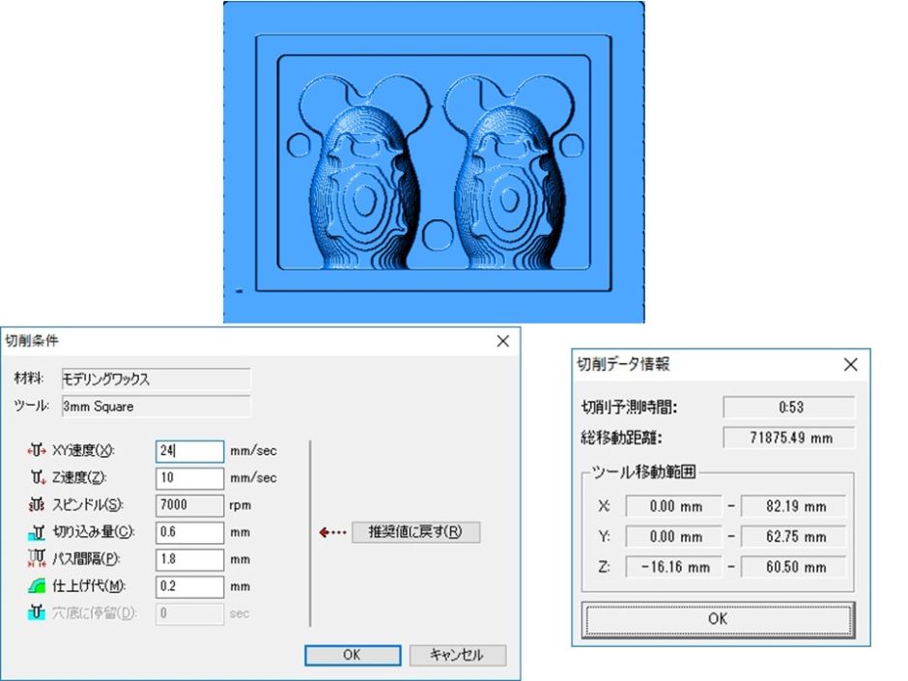Close the 切削条件 dialog
Image resolution: width=908 pixels, height=681 pixels.
(x=502, y=341)
